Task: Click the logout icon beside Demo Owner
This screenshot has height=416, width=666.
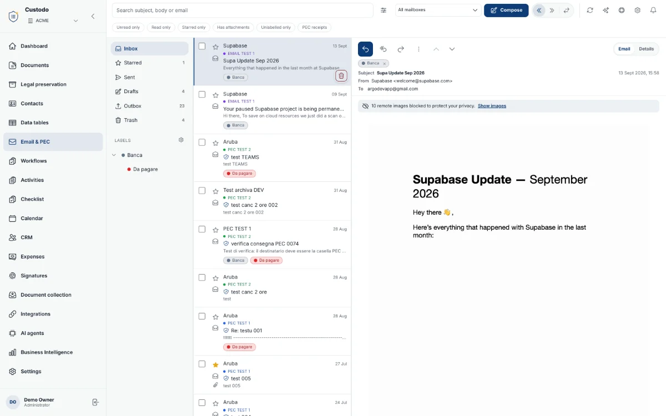Action: pos(95,402)
